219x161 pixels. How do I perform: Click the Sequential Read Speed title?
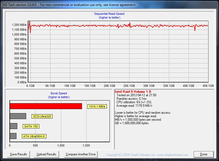coord(109,14)
